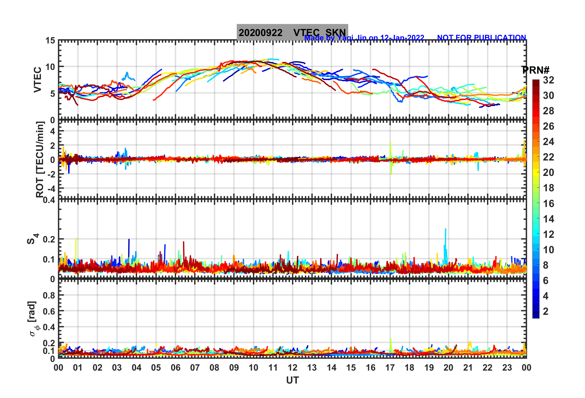Click VTEC axis tick label '15'
This screenshot has height=398, width=585.
click(50, 41)
